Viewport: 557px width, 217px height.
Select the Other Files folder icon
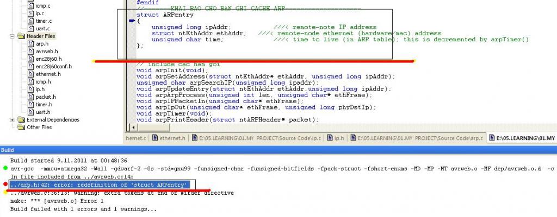(21, 127)
